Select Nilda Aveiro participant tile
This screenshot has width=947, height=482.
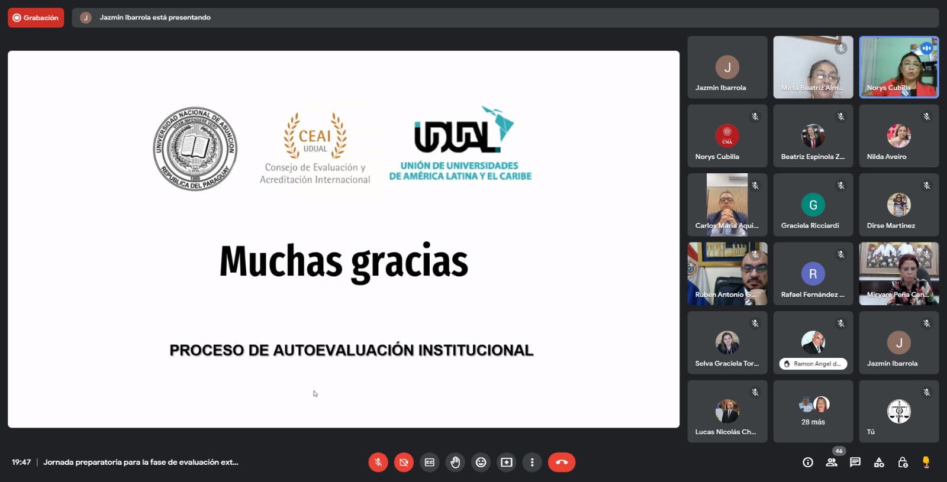click(x=899, y=136)
